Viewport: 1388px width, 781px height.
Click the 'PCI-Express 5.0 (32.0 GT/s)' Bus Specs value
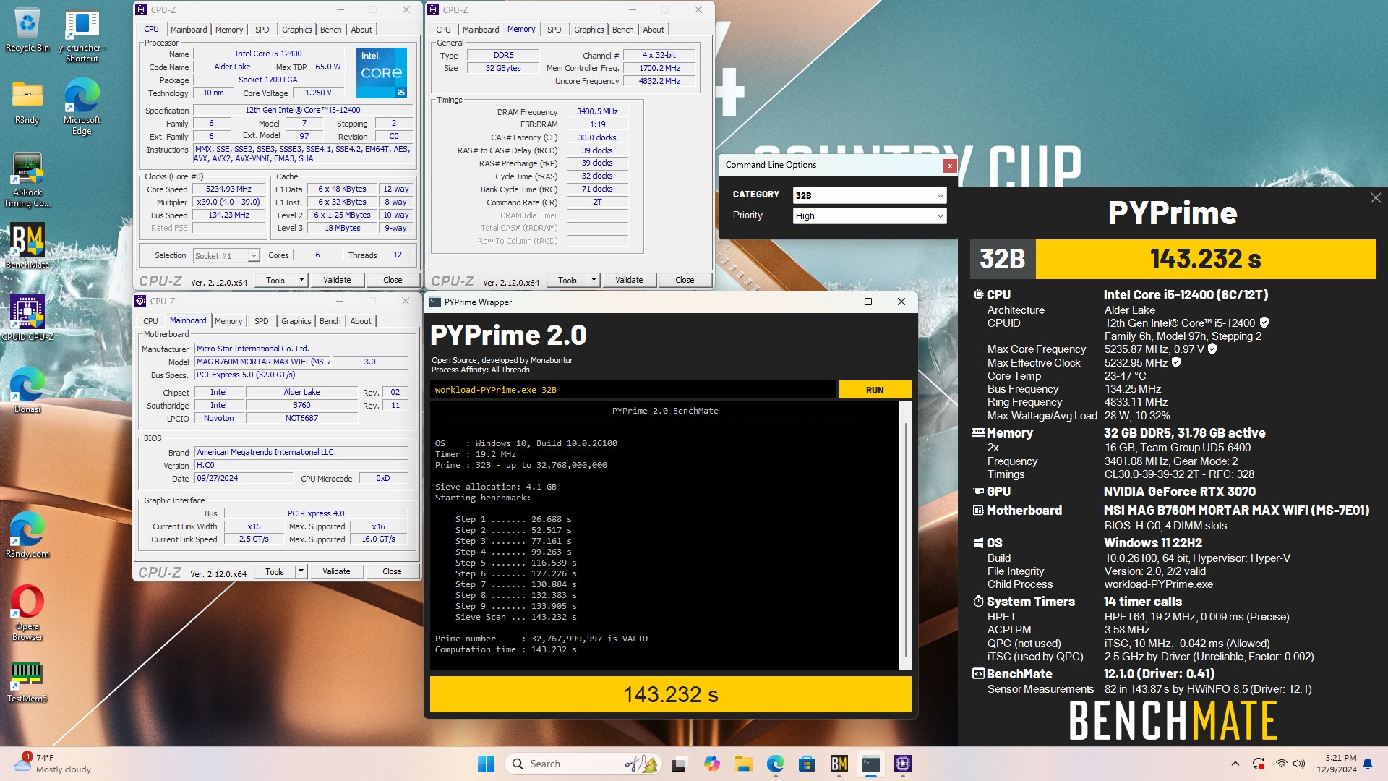click(301, 375)
